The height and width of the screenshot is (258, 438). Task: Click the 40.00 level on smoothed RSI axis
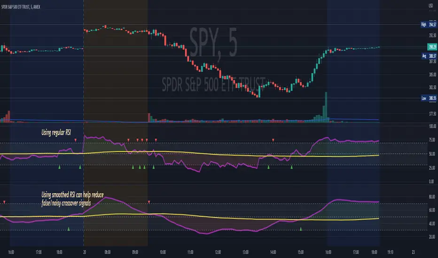tap(432, 223)
